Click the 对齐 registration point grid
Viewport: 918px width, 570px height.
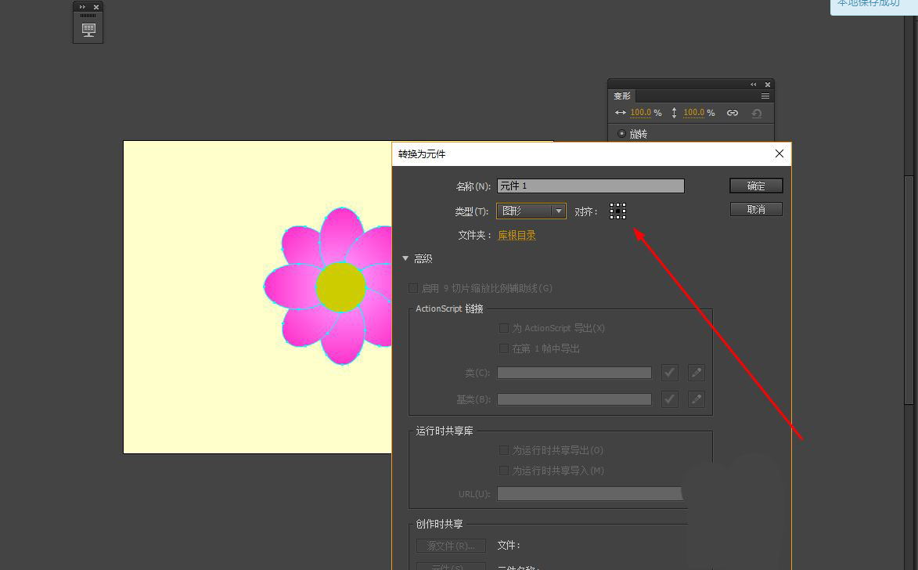[617, 211]
